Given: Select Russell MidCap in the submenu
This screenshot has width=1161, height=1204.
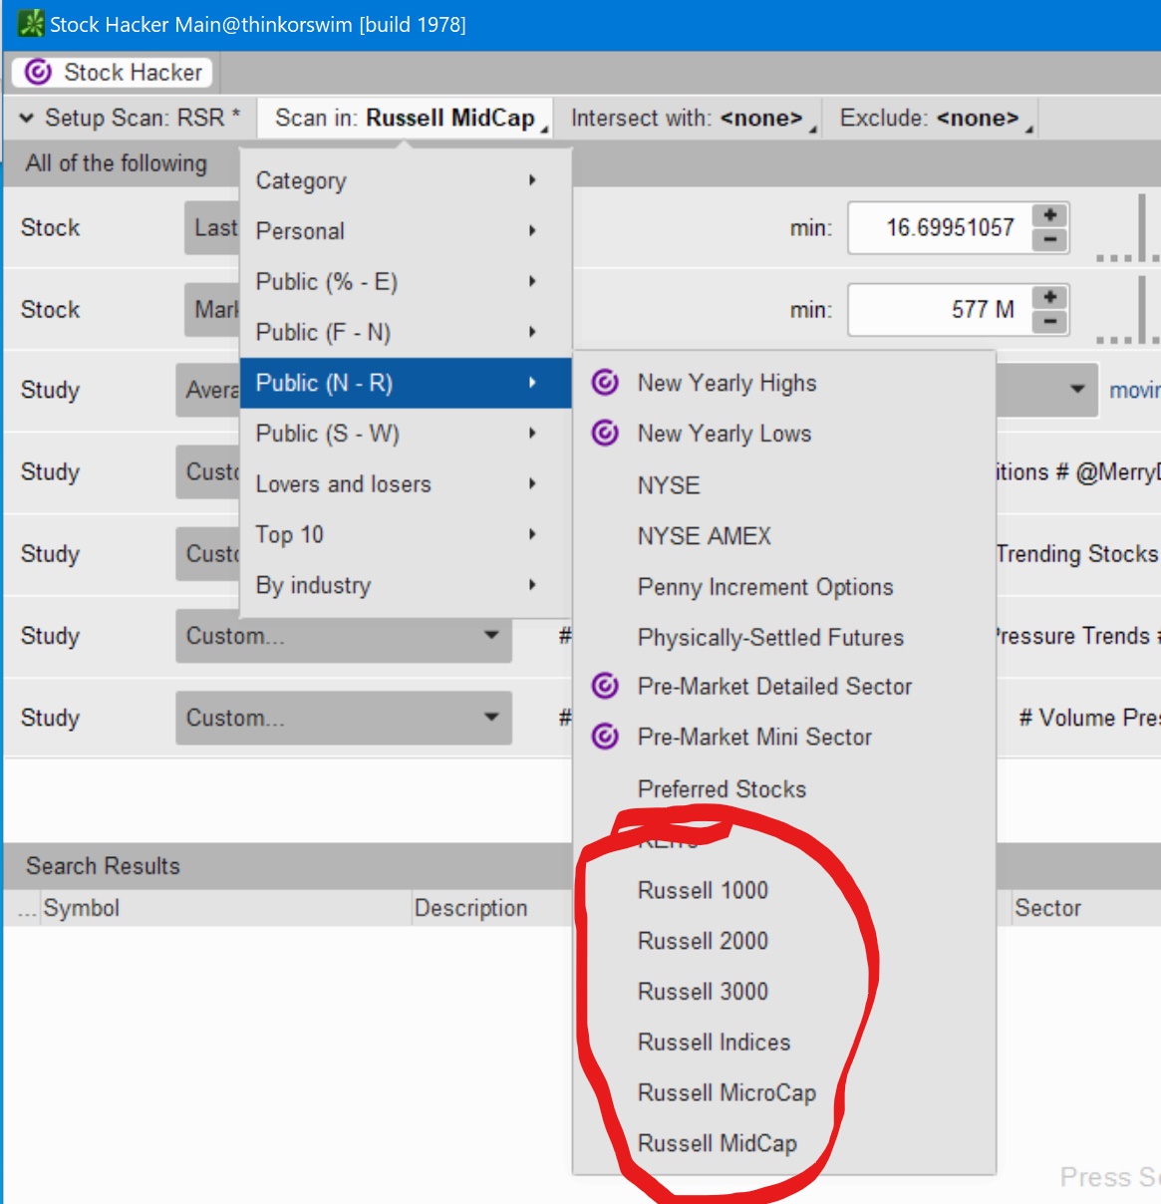Looking at the screenshot, I should [x=784, y=1143].
